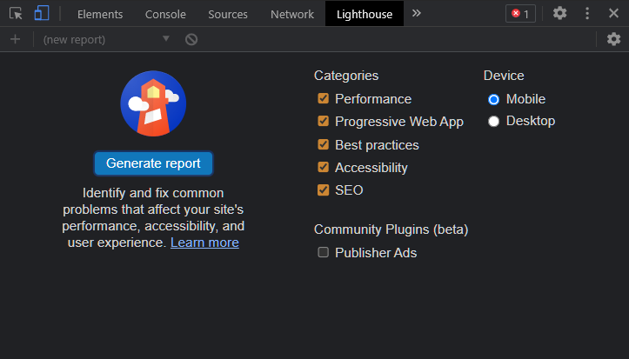The image size is (629, 359).
Task: Open the Network tab
Action: coord(292,14)
